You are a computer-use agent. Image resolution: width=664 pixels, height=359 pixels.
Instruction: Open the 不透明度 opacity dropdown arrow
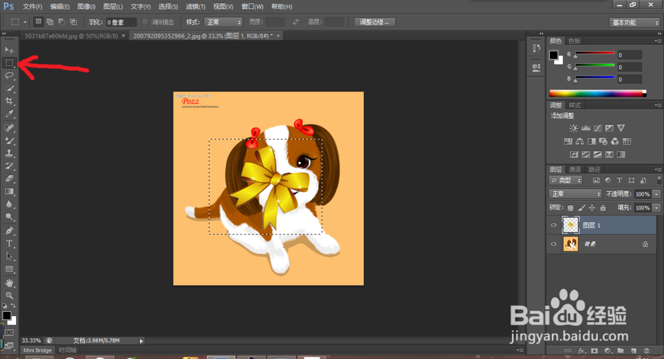[657, 194]
